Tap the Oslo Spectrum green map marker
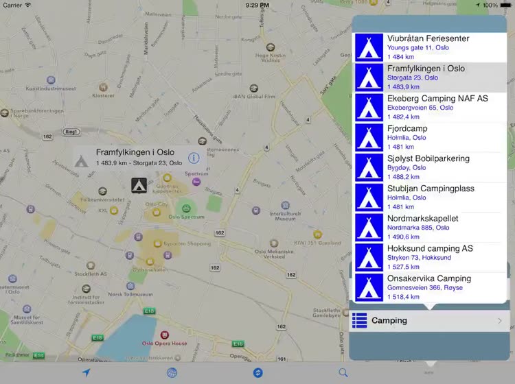Viewport: 515px width, 384px height. [x=183, y=206]
